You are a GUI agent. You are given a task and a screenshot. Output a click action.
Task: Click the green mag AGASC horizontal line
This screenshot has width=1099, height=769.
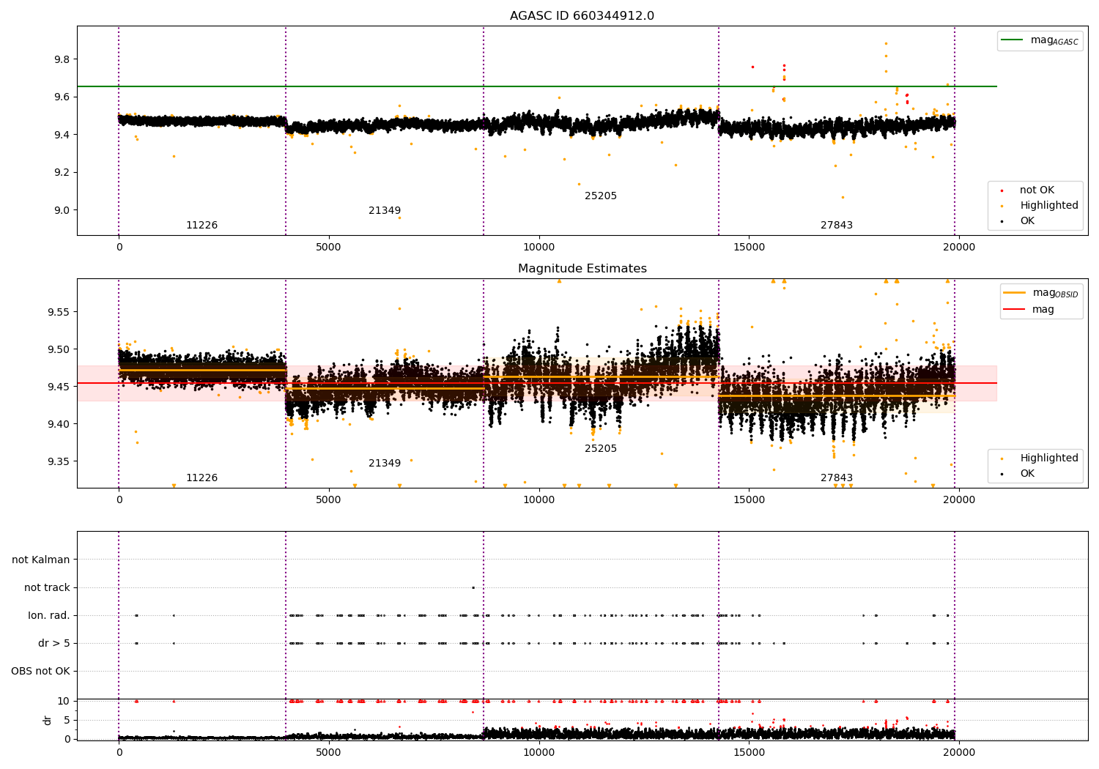537,86
